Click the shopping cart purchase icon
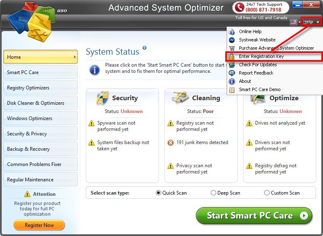The image size is (323, 236). point(232,48)
